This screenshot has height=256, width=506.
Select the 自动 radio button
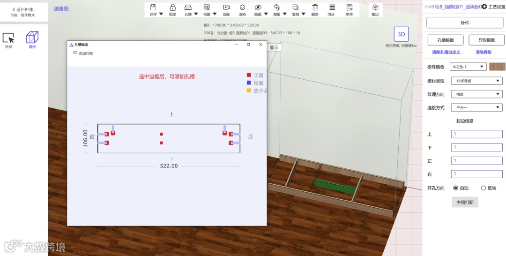(x=456, y=188)
